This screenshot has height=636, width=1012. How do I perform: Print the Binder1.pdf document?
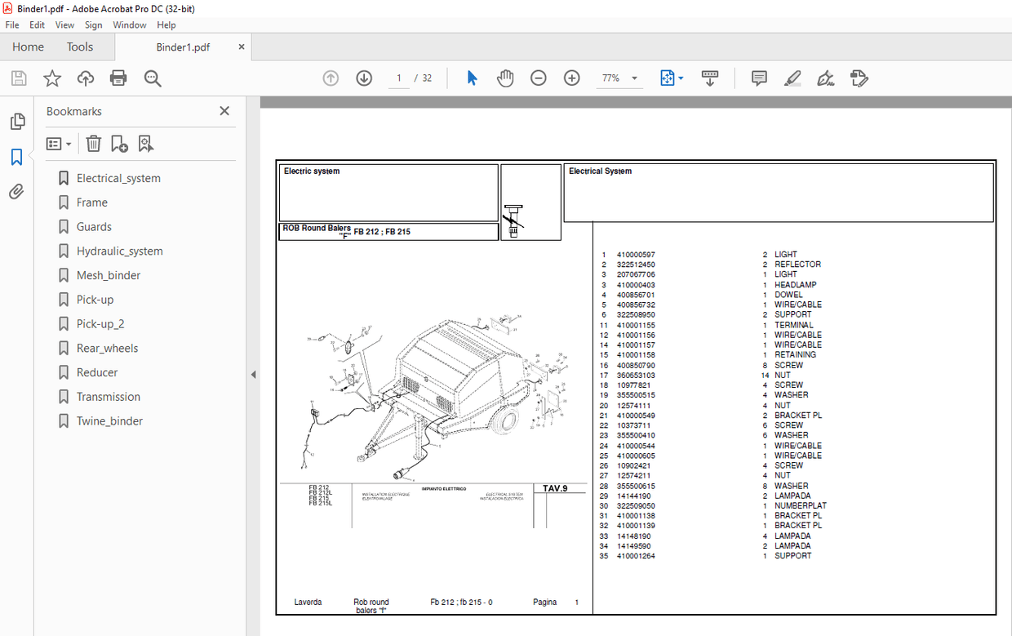118,78
